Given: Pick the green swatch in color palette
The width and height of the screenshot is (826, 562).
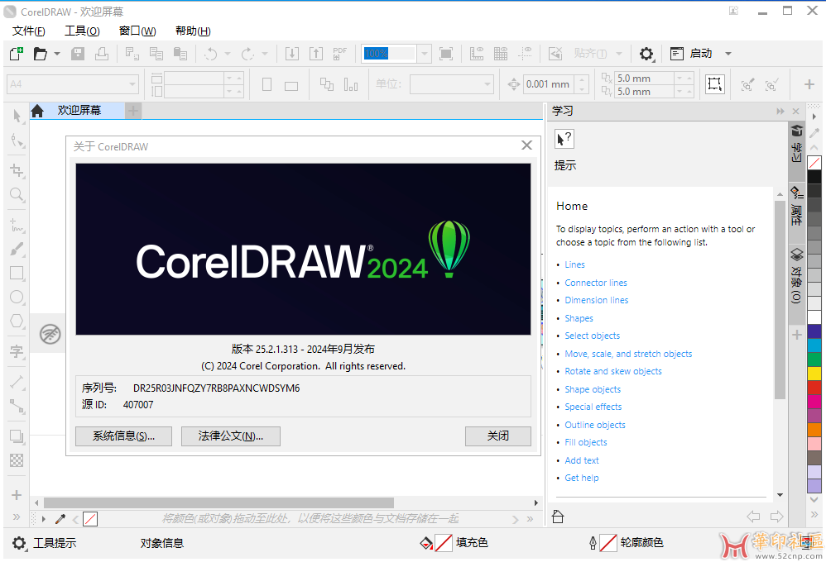Looking at the screenshot, I should (x=814, y=359).
